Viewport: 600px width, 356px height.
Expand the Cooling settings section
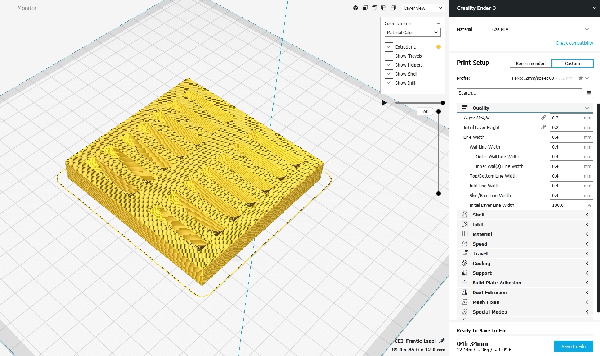[587, 263]
